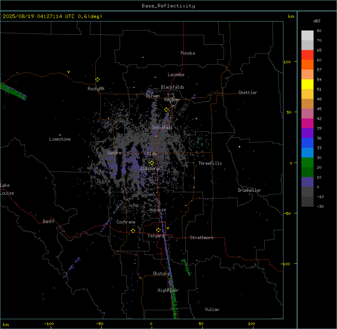Click the dark gray -10 dBZ swatch

[307, 202]
